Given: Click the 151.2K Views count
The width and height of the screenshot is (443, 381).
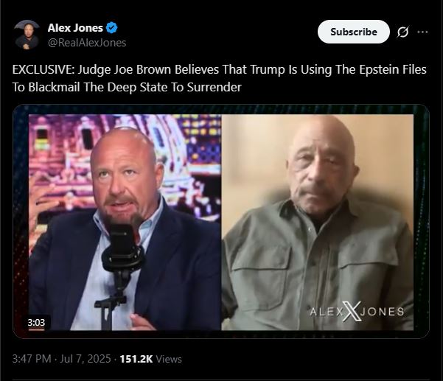Looking at the screenshot, I should pyautogui.click(x=150, y=359).
